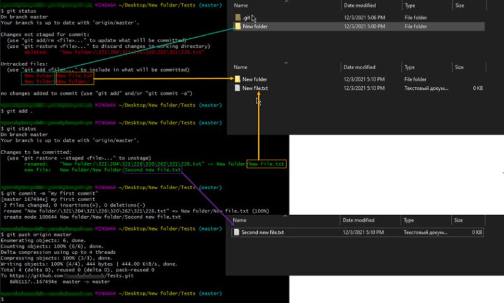The image size is (504, 303).
Task: Toggle the sort chevron above the middle Name column
Action: pos(285,62)
